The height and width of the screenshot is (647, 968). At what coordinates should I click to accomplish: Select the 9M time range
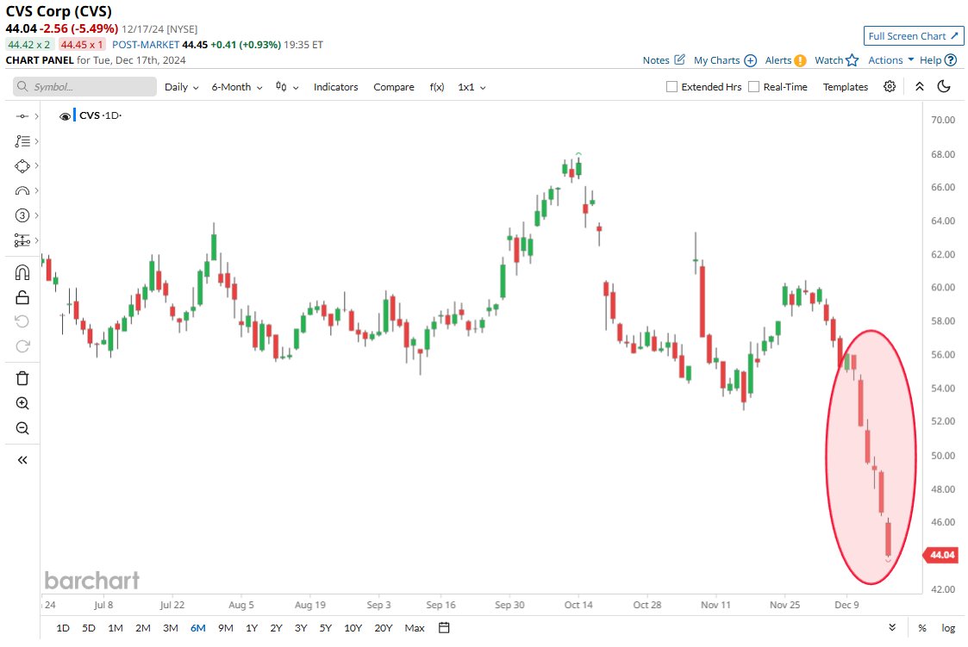coord(225,628)
